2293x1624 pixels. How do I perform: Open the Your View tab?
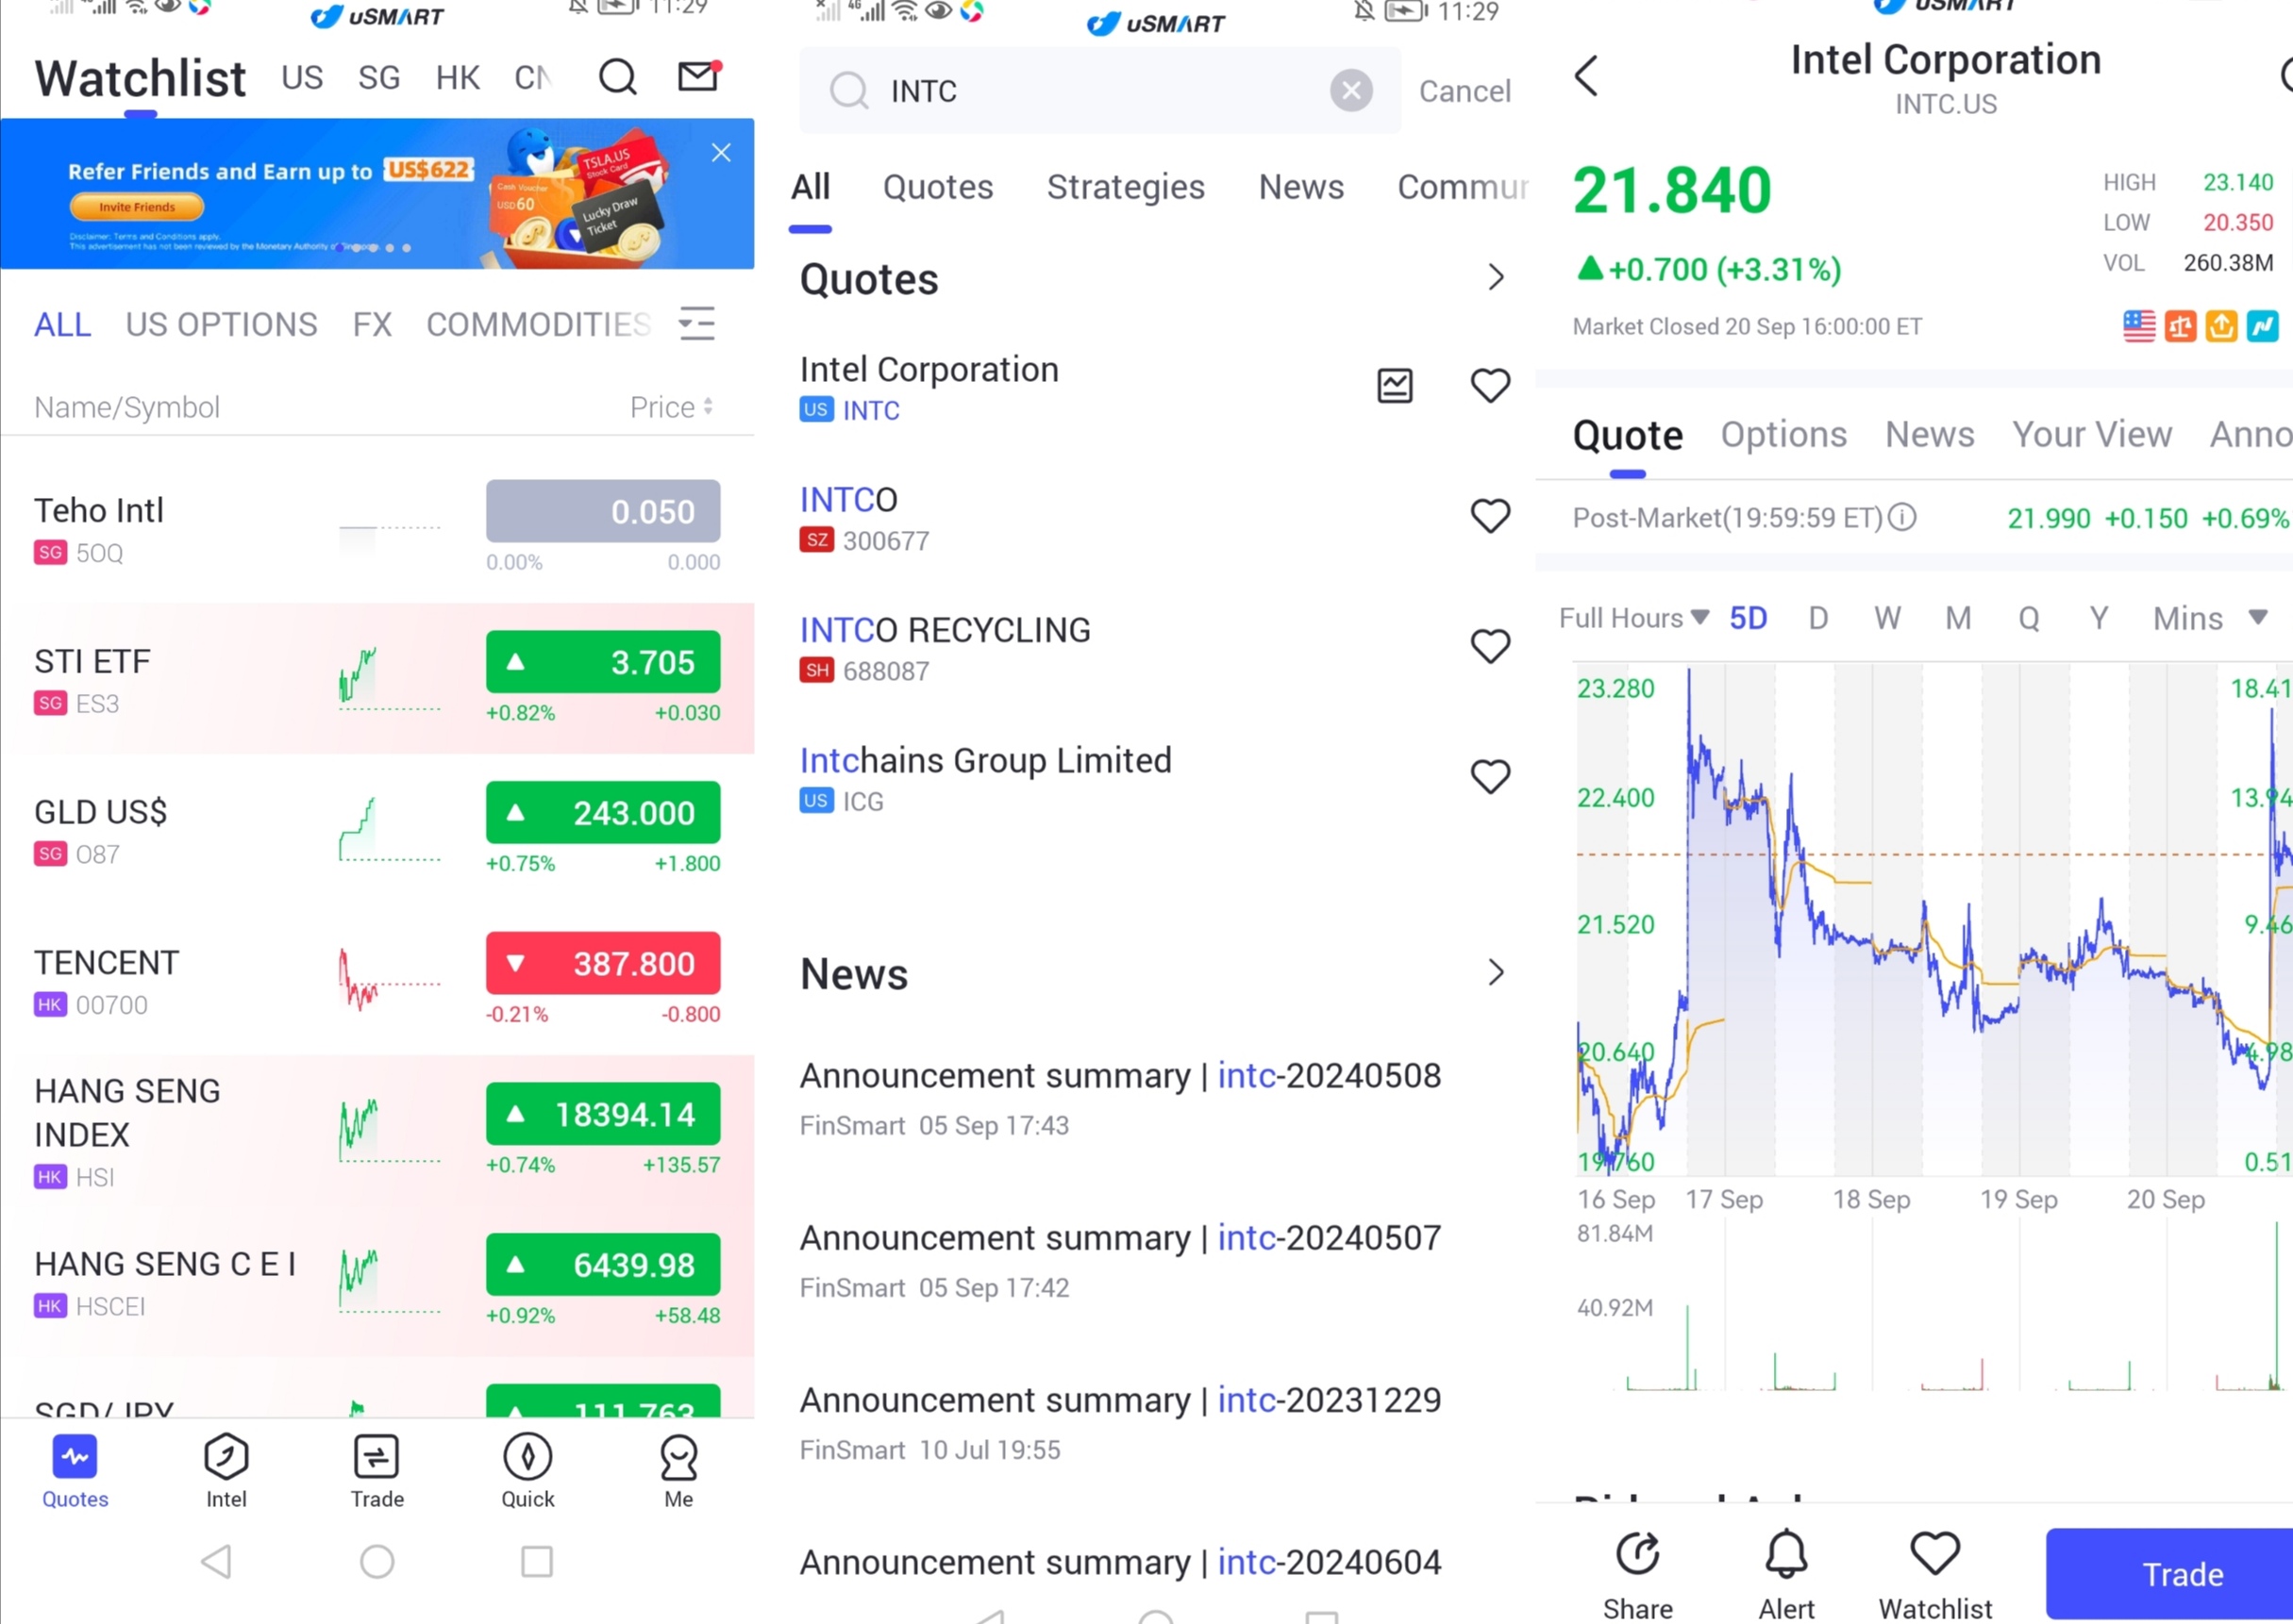click(x=2092, y=435)
